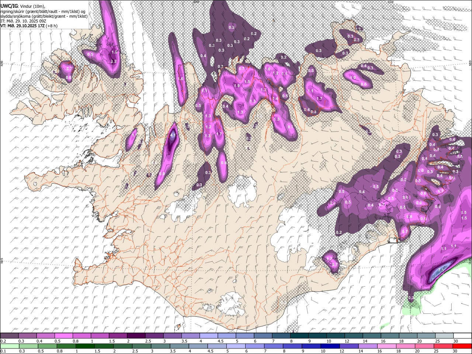This screenshot has width=472, height=354.
Task: Click the 'IT: Mið. 29. 10. 2025 09Z' timestamp
Action: point(24,21)
